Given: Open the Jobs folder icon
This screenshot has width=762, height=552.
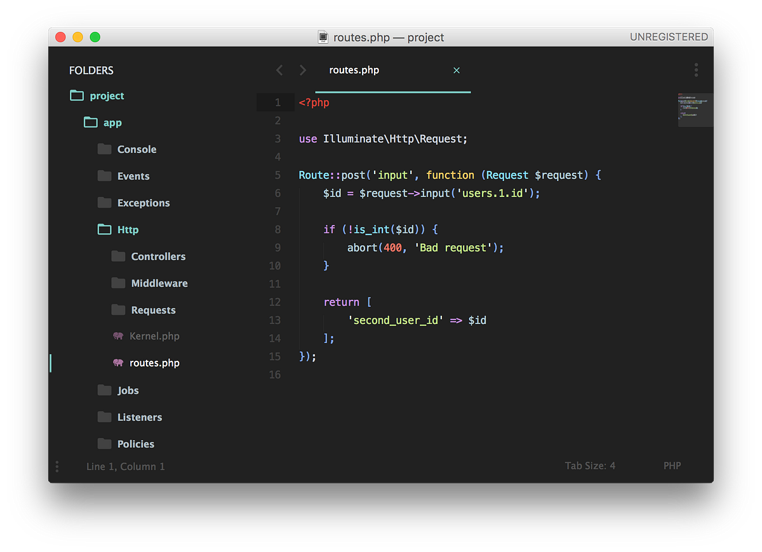Looking at the screenshot, I should tap(105, 390).
